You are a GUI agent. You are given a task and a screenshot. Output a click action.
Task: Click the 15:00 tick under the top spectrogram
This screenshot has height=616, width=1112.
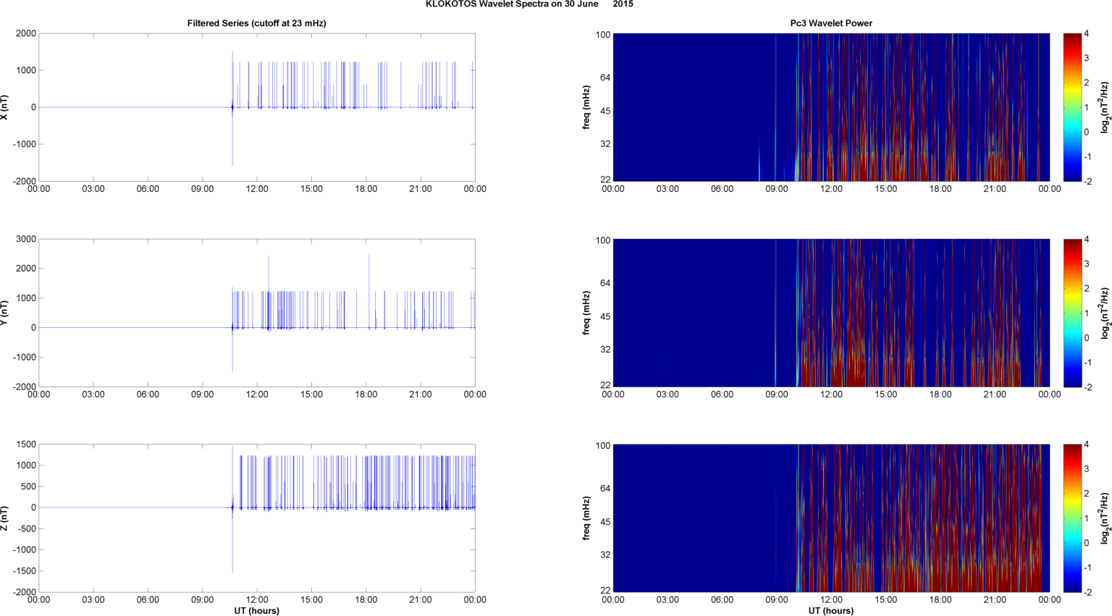885,189
